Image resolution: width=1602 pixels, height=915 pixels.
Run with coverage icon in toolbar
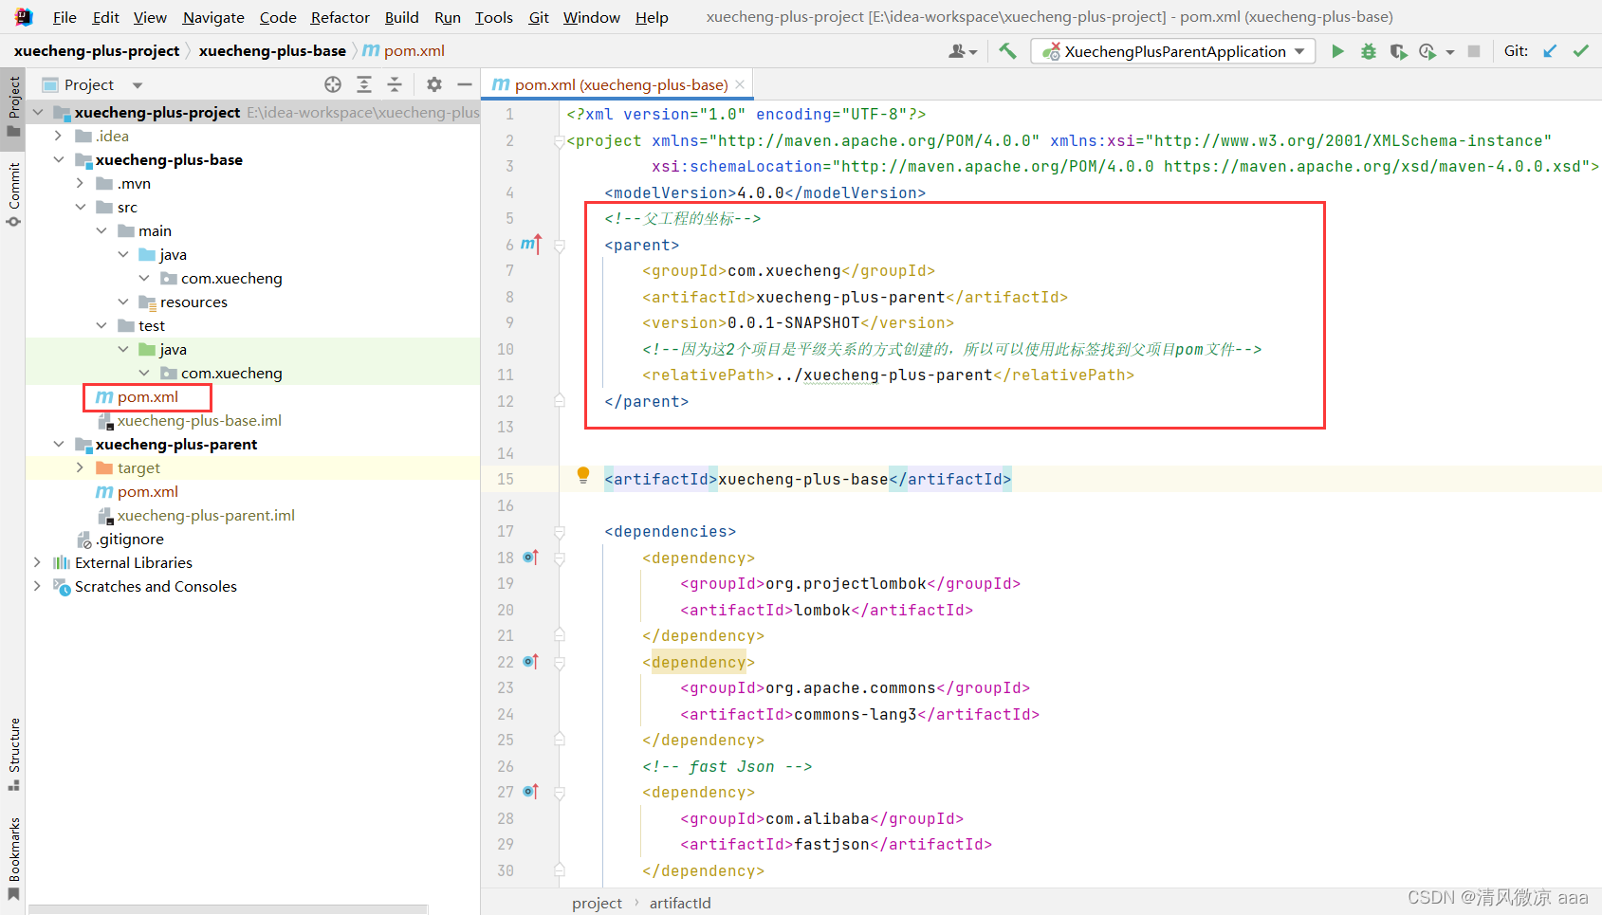pyautogui.click(x=1398, y=51)
